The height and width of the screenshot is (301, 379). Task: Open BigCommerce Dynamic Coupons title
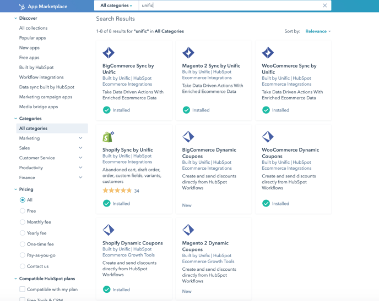coord(209,153)
